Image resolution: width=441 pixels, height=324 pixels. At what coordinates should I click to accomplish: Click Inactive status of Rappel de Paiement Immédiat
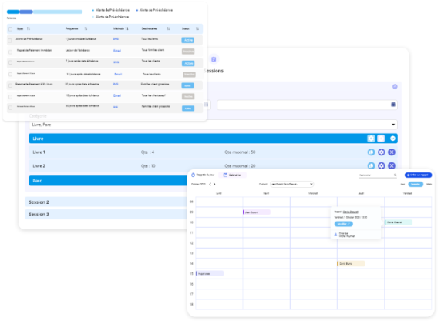click(x=188, y=52)
